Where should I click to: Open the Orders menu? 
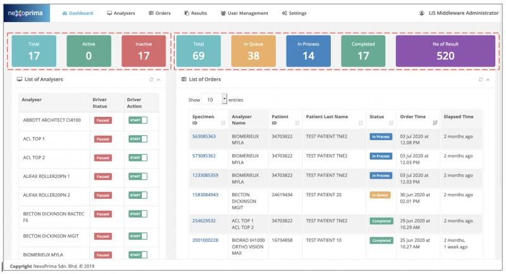pyautogui.click(x=160, y=13)
